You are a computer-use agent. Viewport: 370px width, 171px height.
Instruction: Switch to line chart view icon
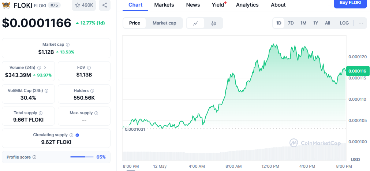point(195,23)
